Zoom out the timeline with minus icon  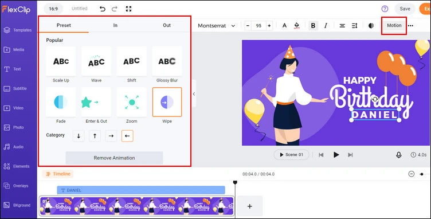pyautogui.click(x=411, y=174)
